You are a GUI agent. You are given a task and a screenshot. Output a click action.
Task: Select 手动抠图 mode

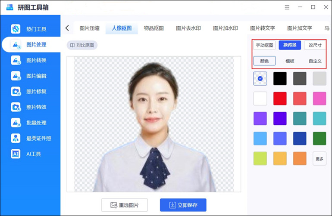(264, 45)
